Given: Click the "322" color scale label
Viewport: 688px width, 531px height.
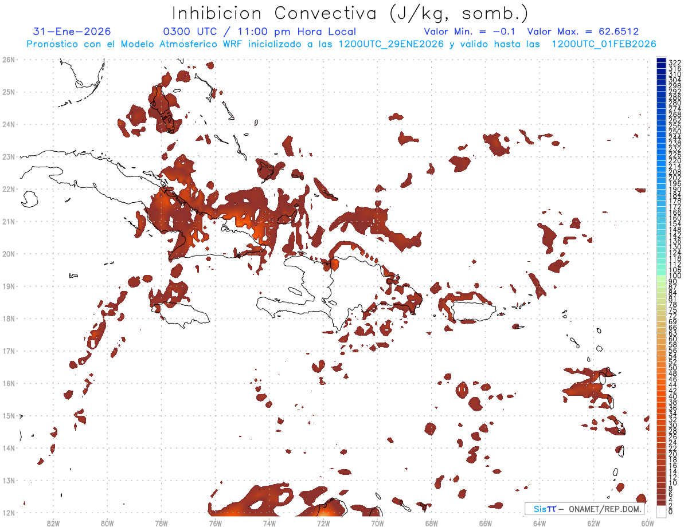Looking at the screenshot, I should tap(674, 62).
